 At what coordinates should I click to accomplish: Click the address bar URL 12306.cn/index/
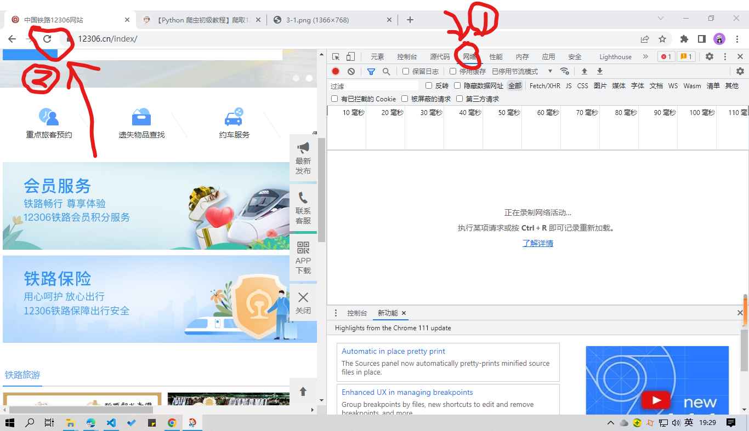[x=107, y=39]
